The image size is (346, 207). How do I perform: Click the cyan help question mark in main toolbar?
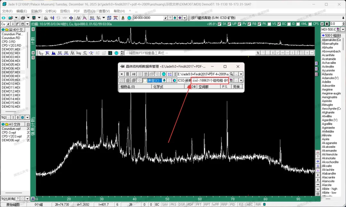[x=129, y=18]
